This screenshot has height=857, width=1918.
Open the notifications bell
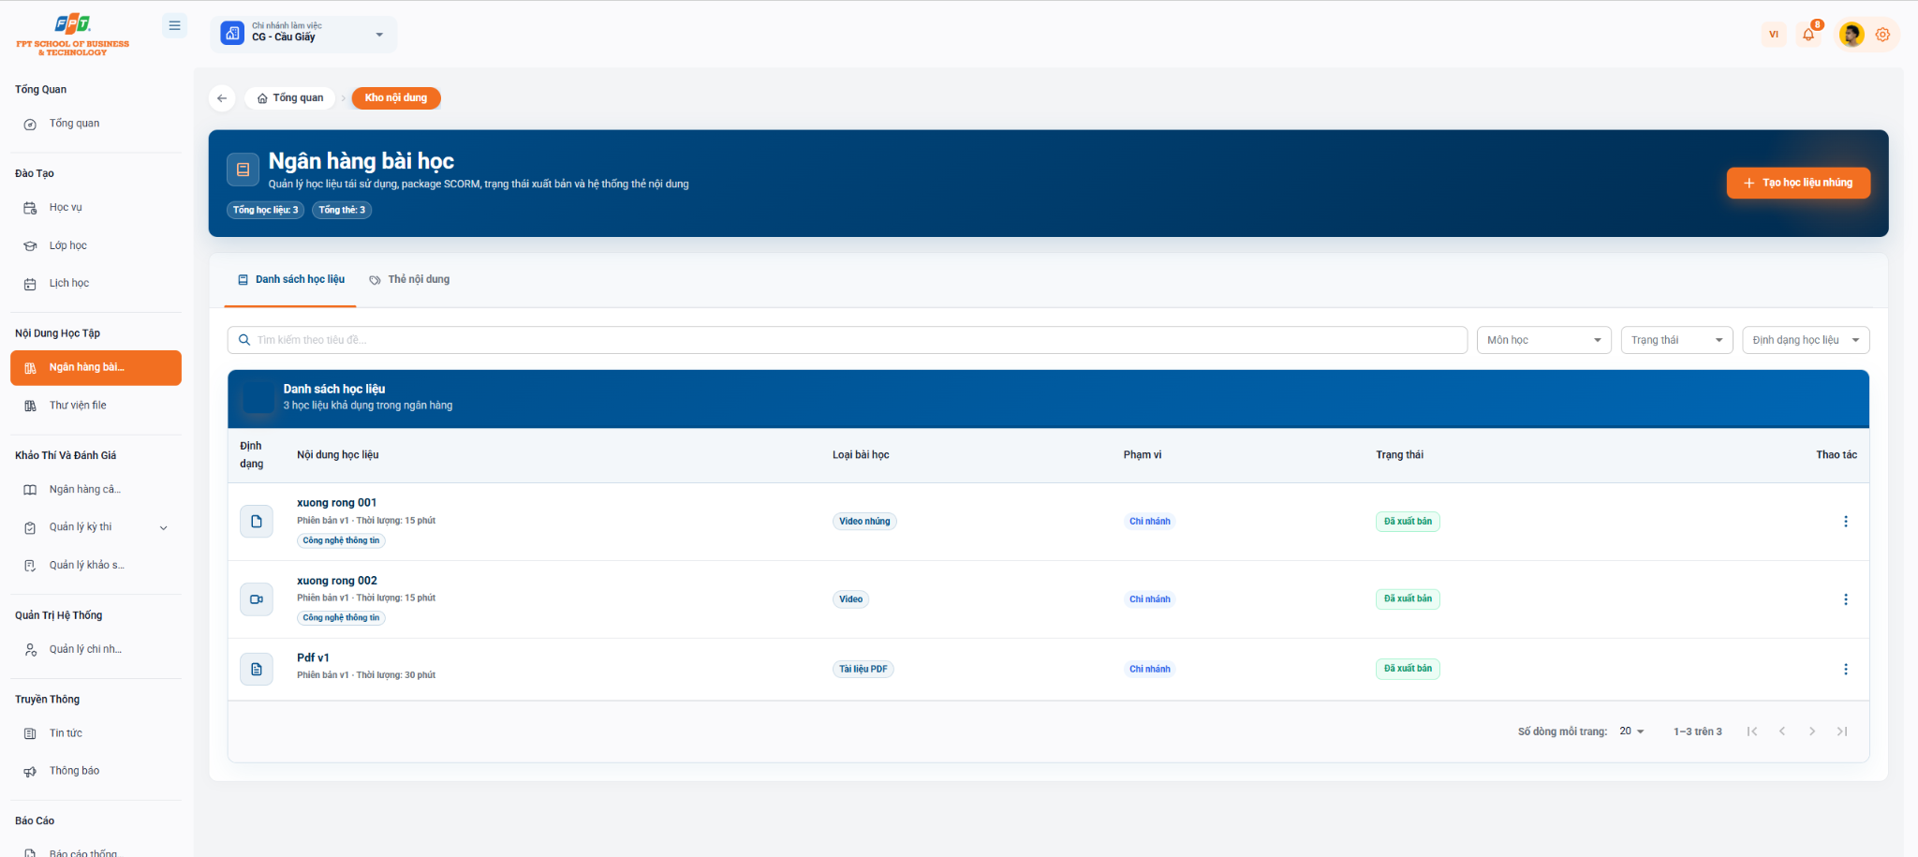[x=1808, y=35]
